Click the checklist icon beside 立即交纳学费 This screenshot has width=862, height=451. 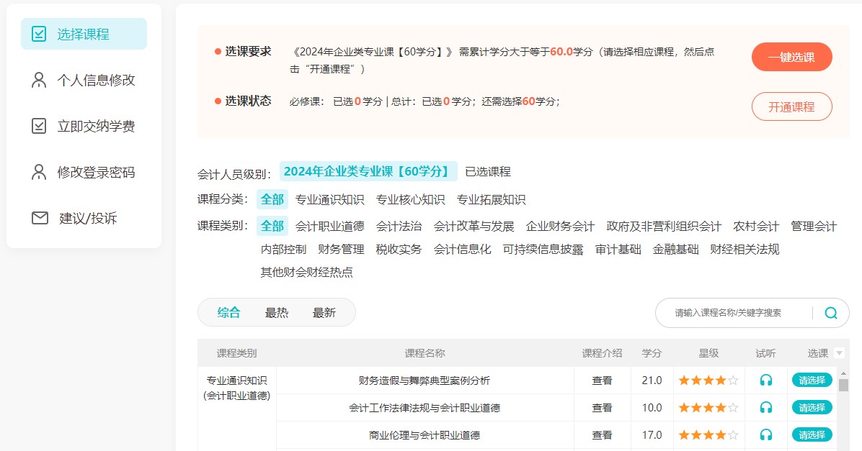tap(39, 126)
